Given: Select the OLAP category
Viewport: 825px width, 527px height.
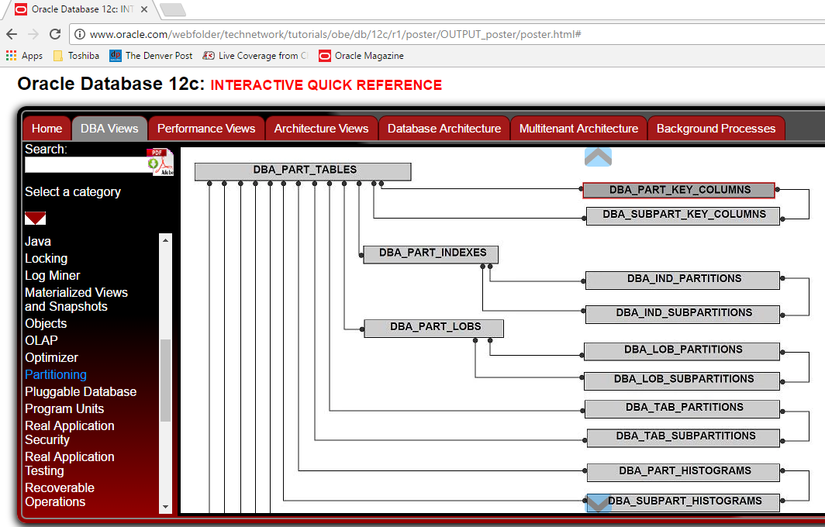Looking at the screenshot, I should [42, 340].
